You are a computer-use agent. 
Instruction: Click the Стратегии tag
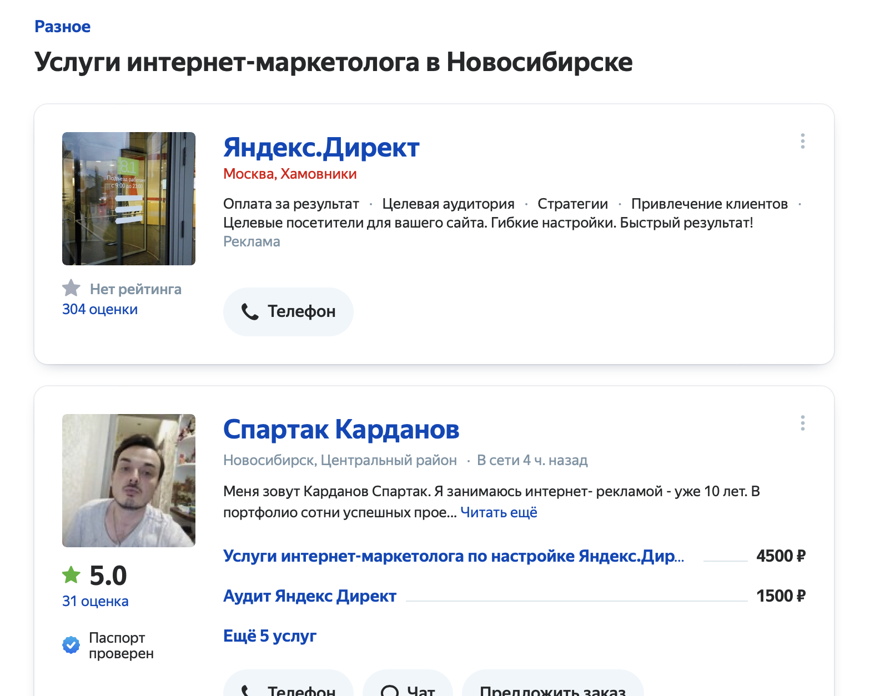point(572,204)
